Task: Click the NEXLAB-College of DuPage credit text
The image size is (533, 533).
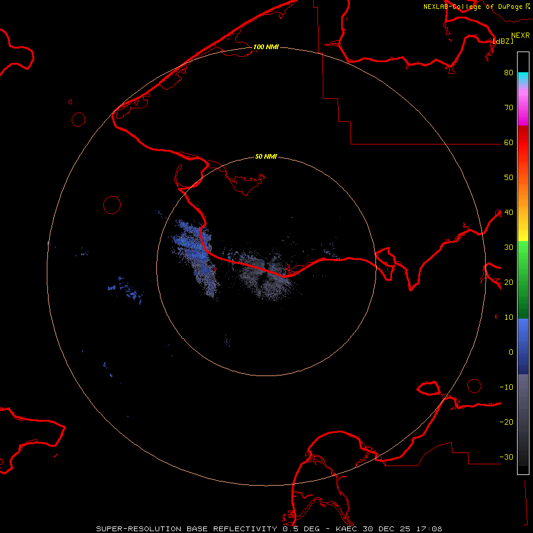Action: click(x=477, y=7)
